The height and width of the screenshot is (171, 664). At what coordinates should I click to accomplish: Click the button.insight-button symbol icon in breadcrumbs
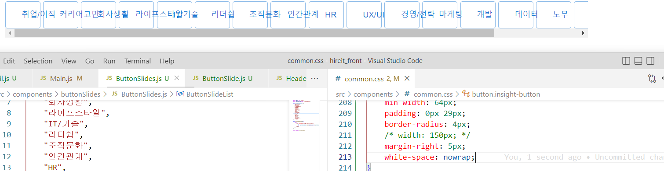pos(466,94)
